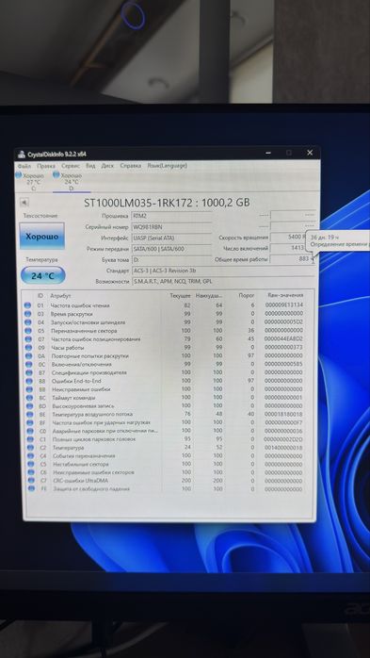
Task: Click the Порог column header
Action: [x=247, y=296]
